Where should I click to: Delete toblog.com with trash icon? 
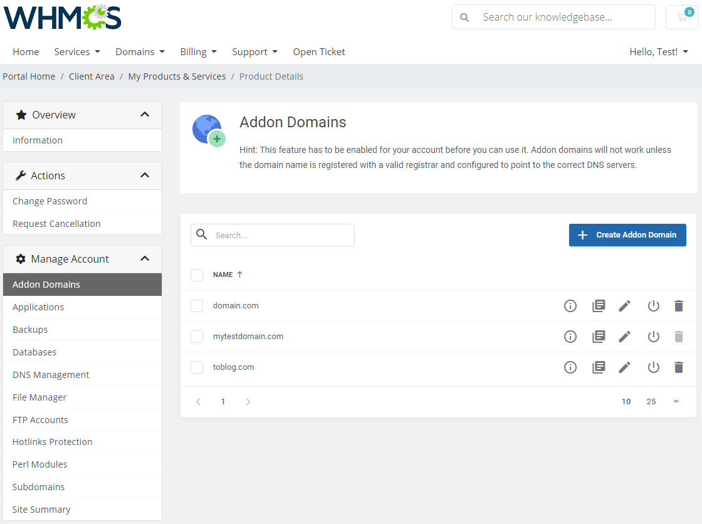point(679,367)
